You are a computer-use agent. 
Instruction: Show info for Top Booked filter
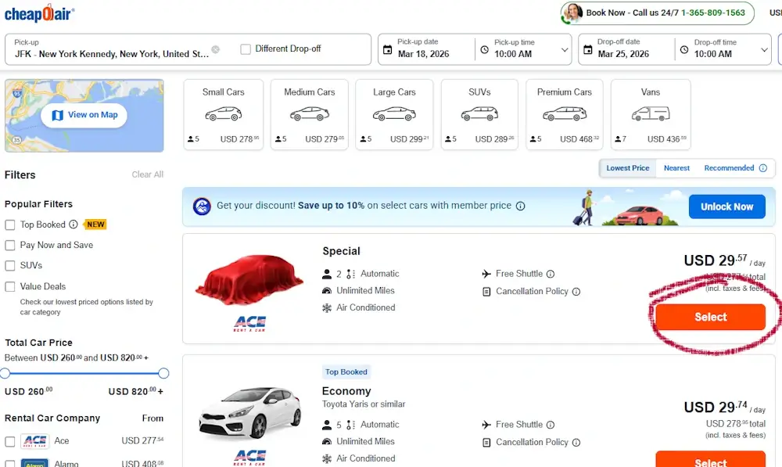[74, 225]
